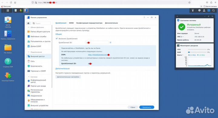The height and width of the screenshot is (118, 218).
Task: Launch File Station from the desktop
Action: pos(8,49)
